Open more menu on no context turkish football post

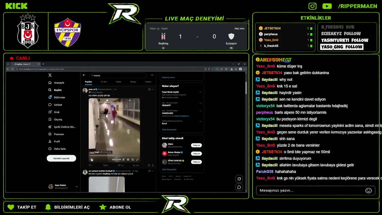point(153,171)
